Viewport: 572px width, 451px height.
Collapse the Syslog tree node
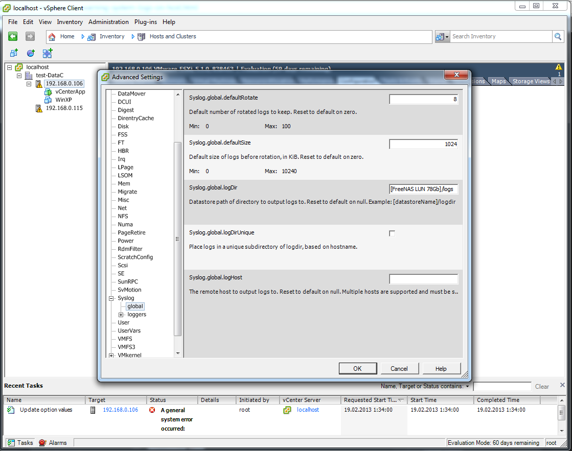coord(111,298)
